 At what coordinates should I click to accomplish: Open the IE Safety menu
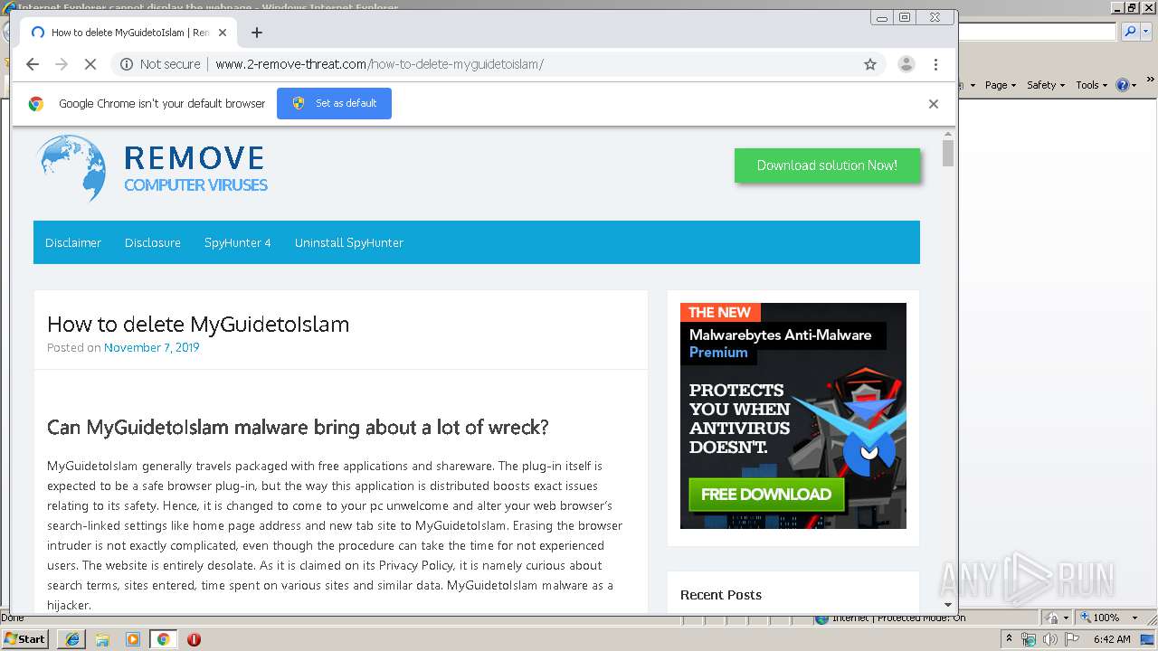1045,85
